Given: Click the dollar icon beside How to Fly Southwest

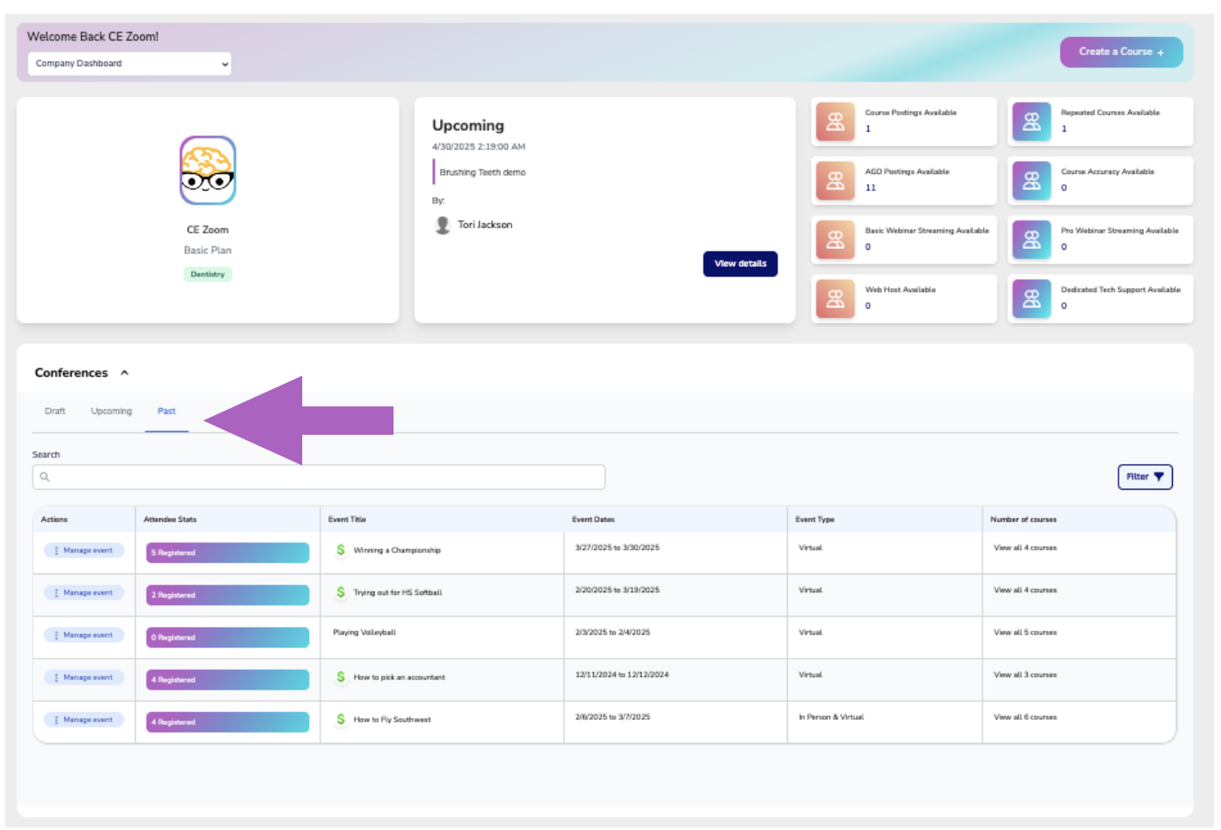Looking at the screenshot, I should pos(341,719).
